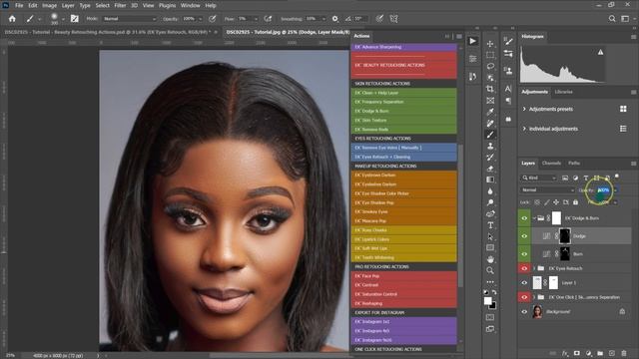Select the Dodge tool in the toolbar

pyautogui.click(x=490, y=202)
